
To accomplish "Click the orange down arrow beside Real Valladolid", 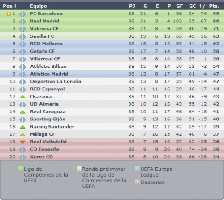I will pyautogui.click(x=22, y=142).
